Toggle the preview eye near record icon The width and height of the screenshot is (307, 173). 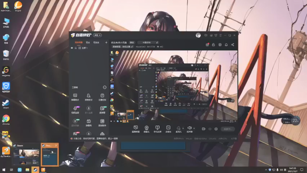(210, 129)
